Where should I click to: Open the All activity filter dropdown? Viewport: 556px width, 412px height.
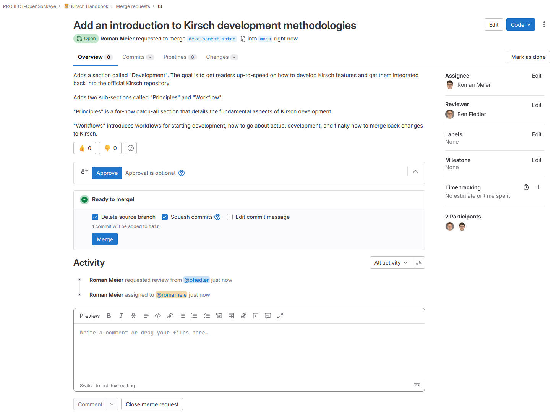pyautogui.click(x=391, y=263)
